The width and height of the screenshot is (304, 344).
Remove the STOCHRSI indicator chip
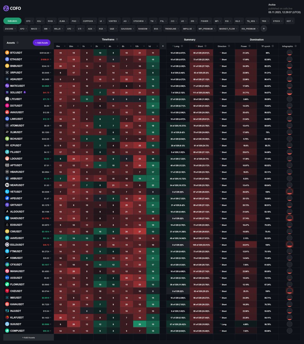point(145,21)
